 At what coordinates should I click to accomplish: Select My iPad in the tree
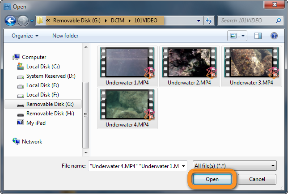[36, 123]
